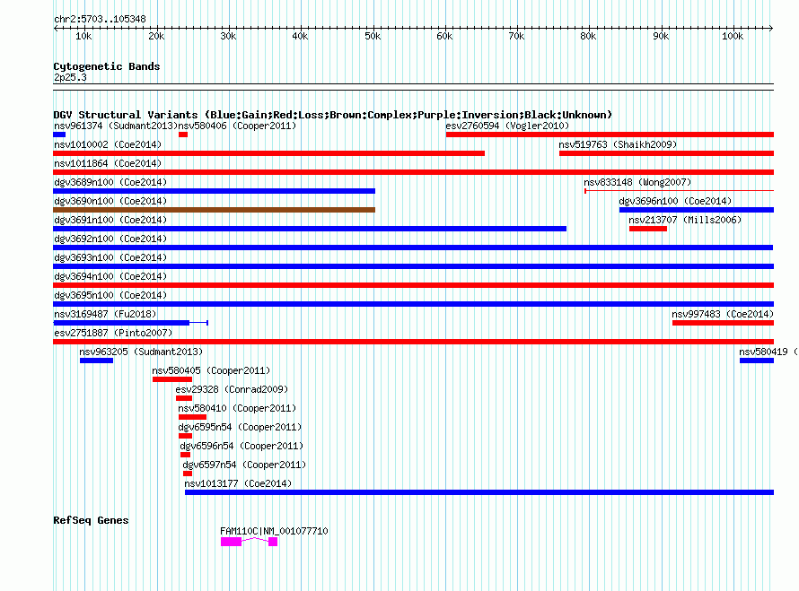799x591 pixels.
Task: Select the 2p25.3 band label
Action: pos(70,77)
